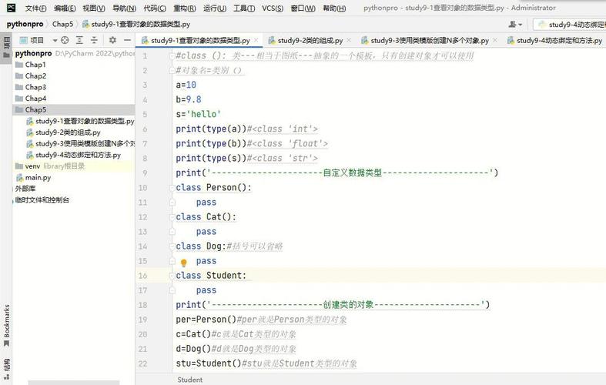Screen dimensions: 606x385
Task: Click pythonpro in the breadcrumb bar
Action: click(25, 24)
